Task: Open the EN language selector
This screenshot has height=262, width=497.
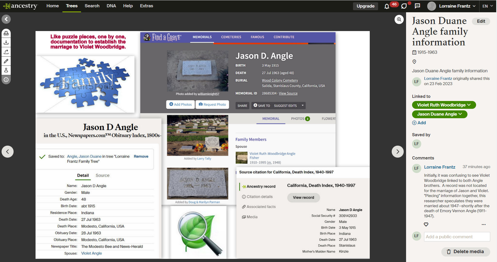Action: point(487,6)
